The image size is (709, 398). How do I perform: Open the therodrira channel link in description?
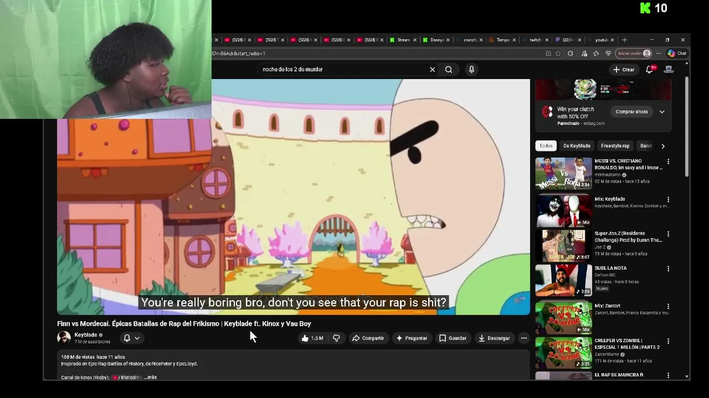click(127, 378)
